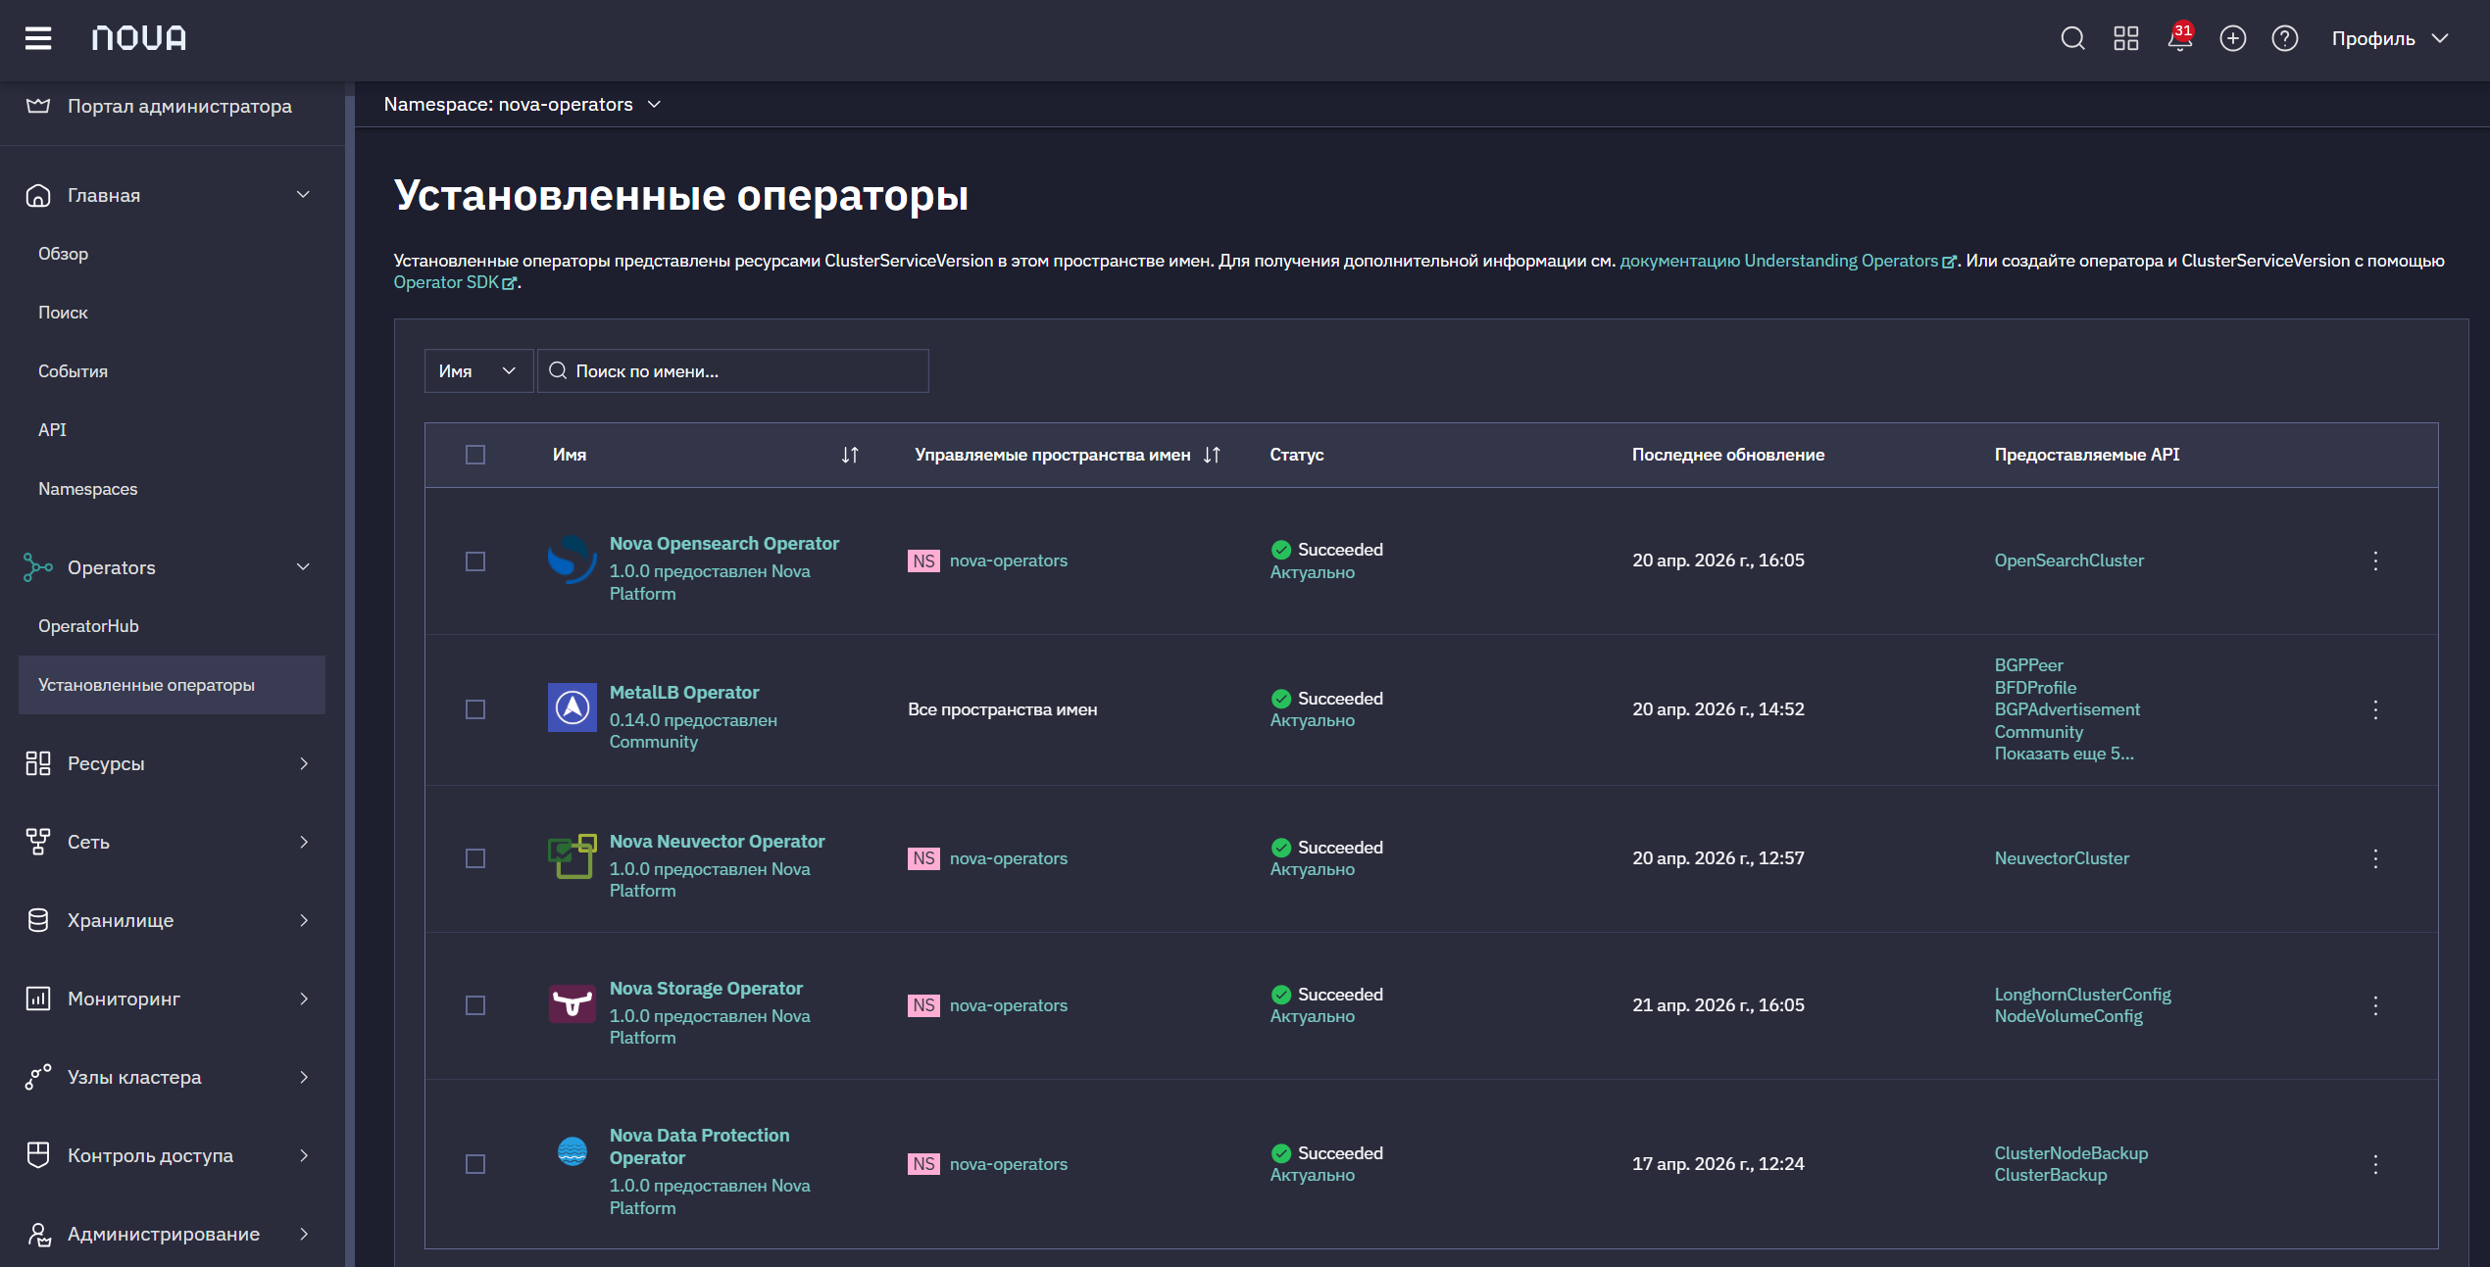Open the BGPPeer API link
This screenshot has width=2490, height=1267.
tap(2028, 665)
